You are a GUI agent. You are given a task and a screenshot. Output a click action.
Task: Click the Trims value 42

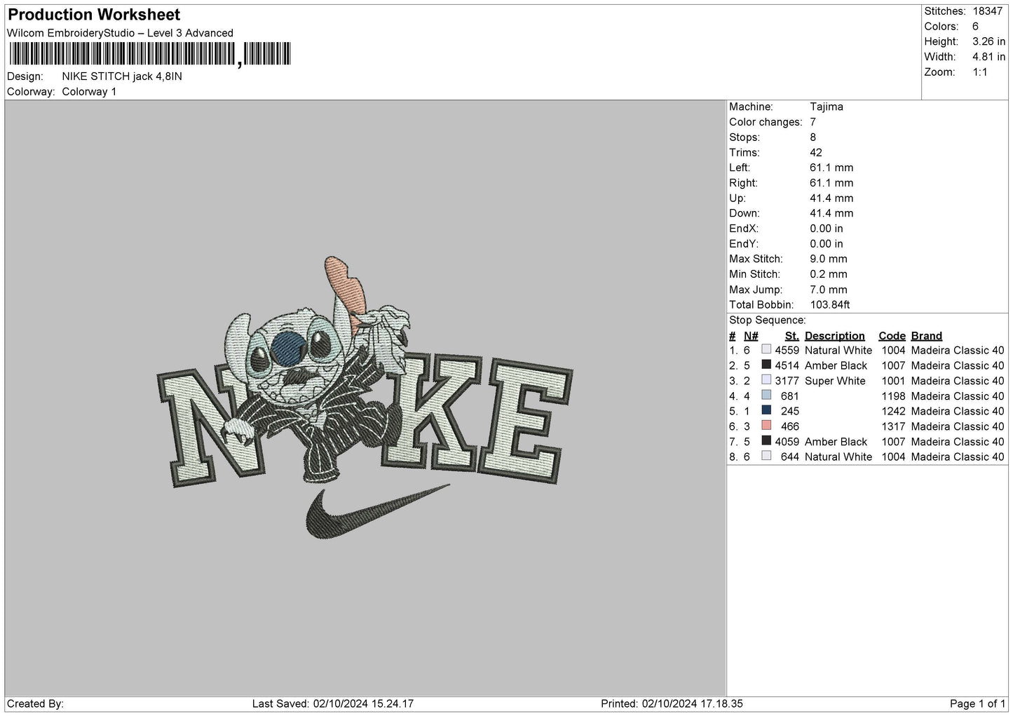816,152
